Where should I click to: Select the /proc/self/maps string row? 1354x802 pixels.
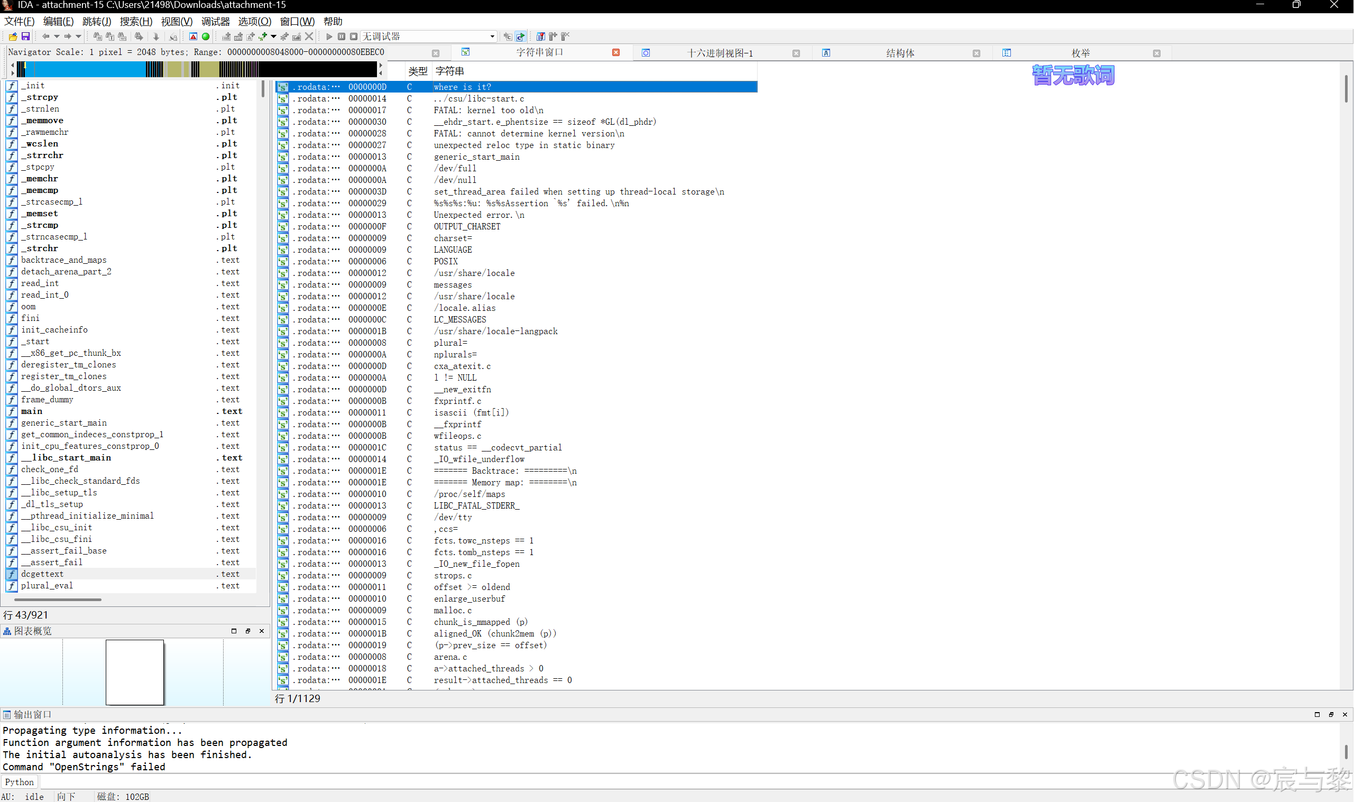[x=469, y=494]
